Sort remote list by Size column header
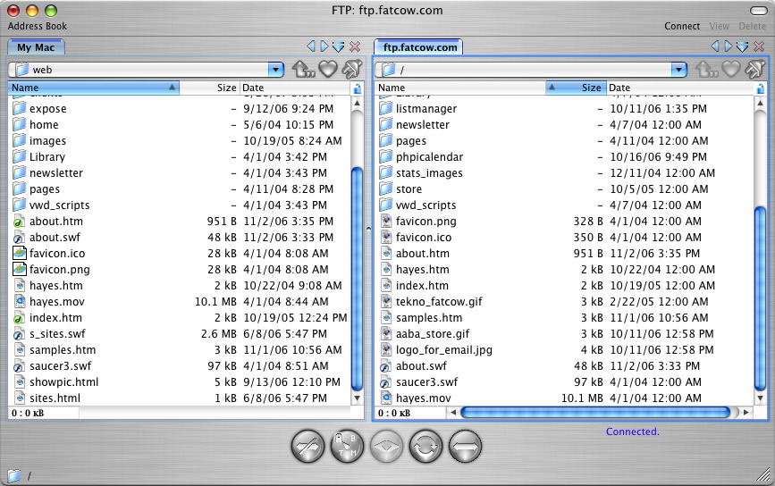775x486 pixels. pyautogui.click(x=576, y=88)
